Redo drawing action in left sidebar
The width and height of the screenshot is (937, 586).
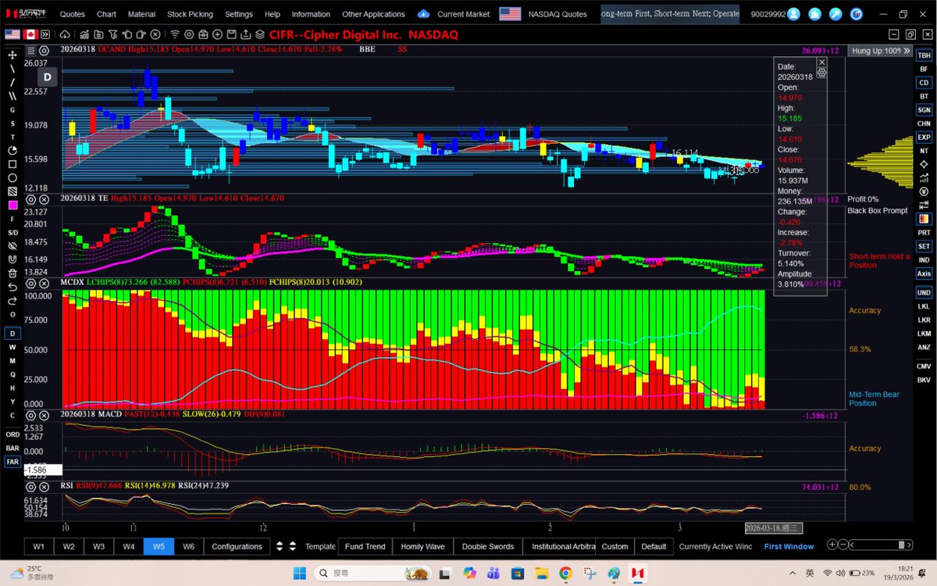click(12, 300)
